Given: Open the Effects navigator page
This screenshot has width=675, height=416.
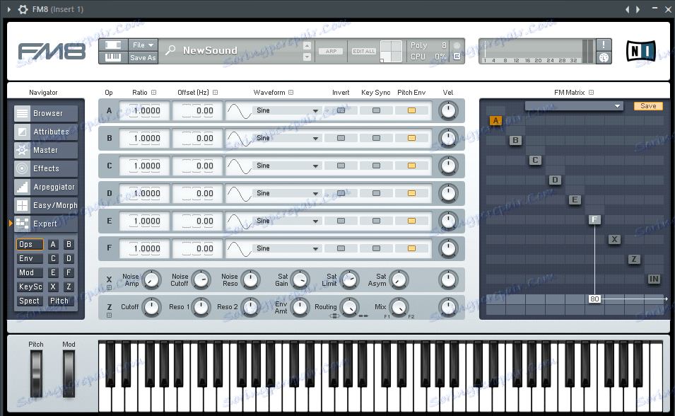Looking at the screenshot, I should (46, 168).
